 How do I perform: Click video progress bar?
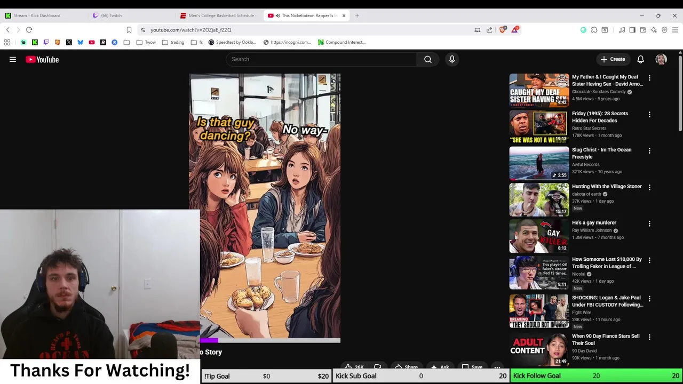click(x=270, y=340)
